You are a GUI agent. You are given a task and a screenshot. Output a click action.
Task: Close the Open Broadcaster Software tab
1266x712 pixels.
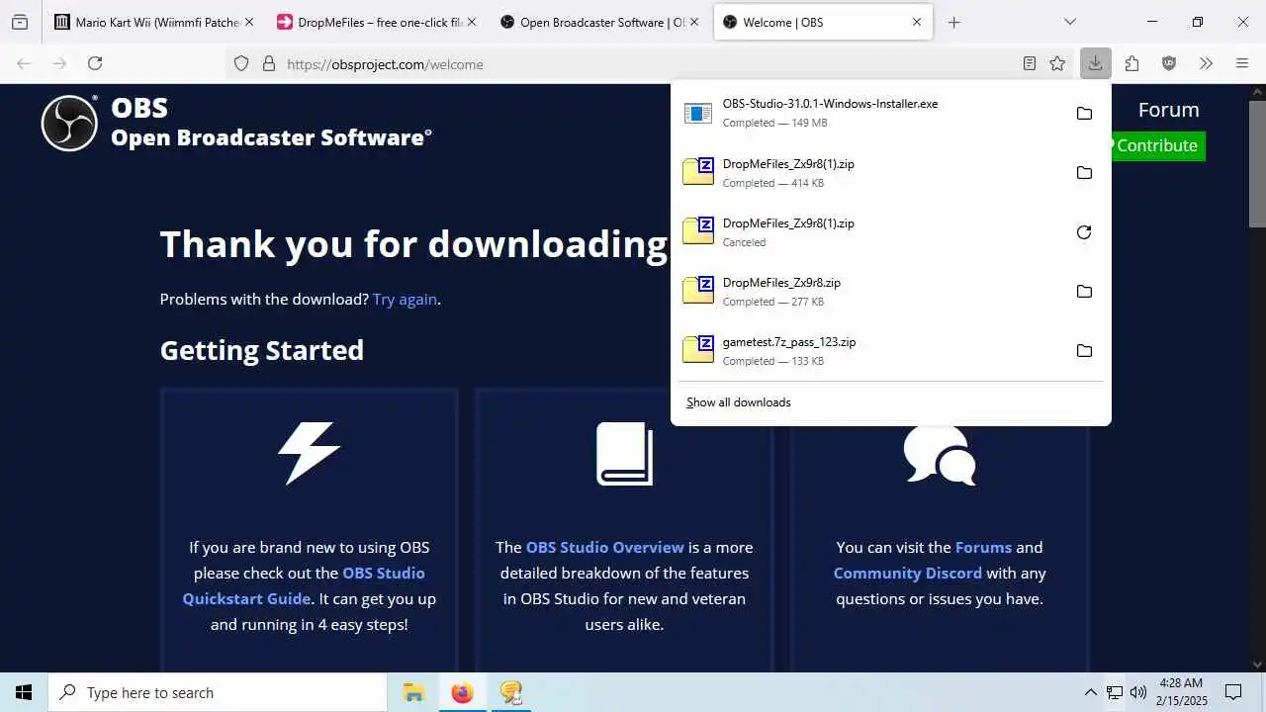694,22
